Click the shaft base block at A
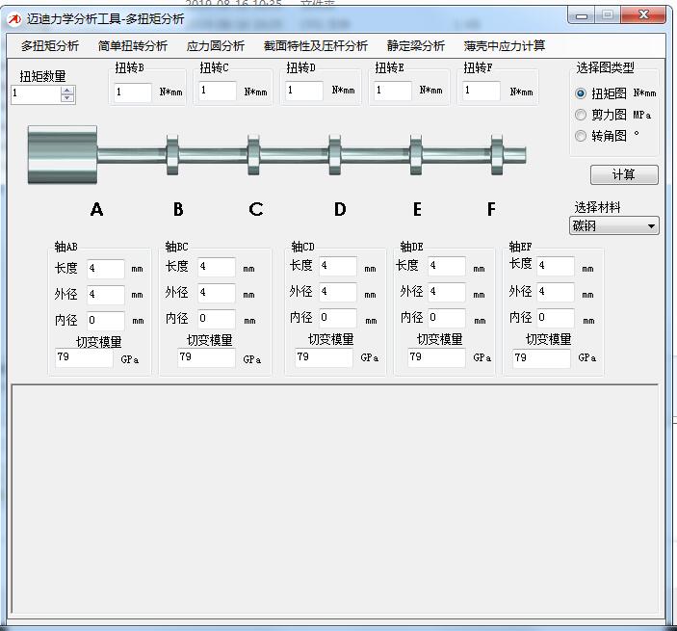This screenshot has width=677, height=631. pos(63,154)
